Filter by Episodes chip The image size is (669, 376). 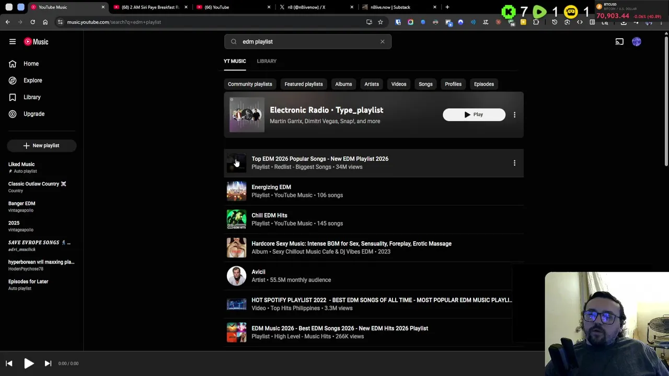(484, 84)
